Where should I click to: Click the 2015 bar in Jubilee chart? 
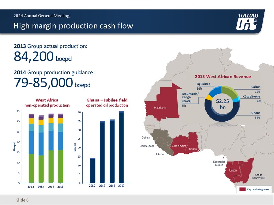coord(121,147)
